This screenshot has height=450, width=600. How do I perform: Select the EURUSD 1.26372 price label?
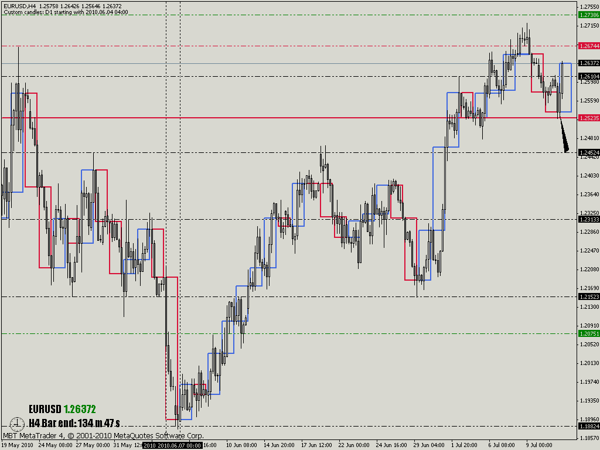tap(62, 409)
